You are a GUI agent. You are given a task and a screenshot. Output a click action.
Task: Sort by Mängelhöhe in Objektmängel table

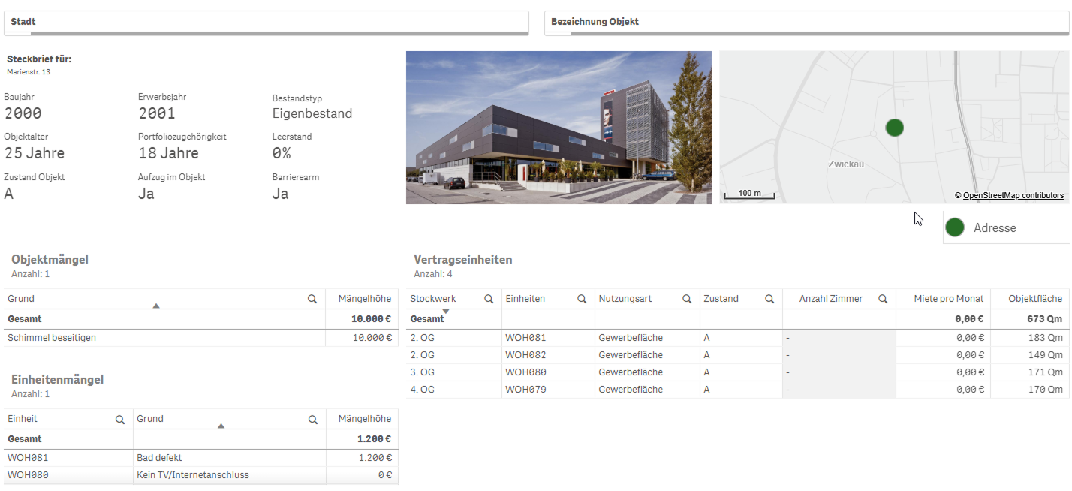pos(364,299)
